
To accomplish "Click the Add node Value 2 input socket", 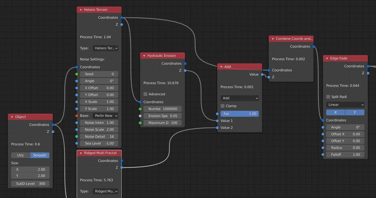I will (217, 127).
